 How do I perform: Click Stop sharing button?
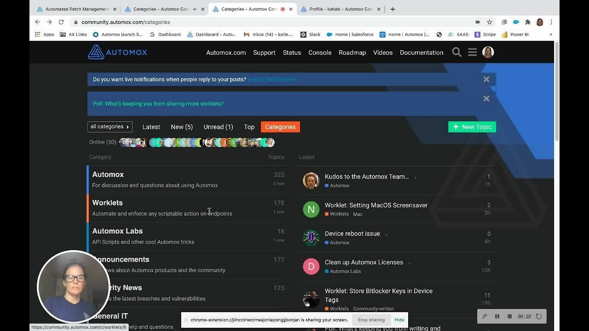click(x=371, y=320)
